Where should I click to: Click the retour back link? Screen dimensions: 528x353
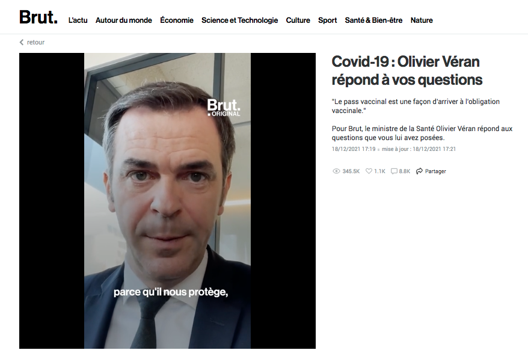pos(32,42)
